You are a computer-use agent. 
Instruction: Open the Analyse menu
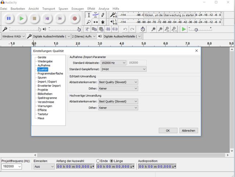[x=104, y=9]
